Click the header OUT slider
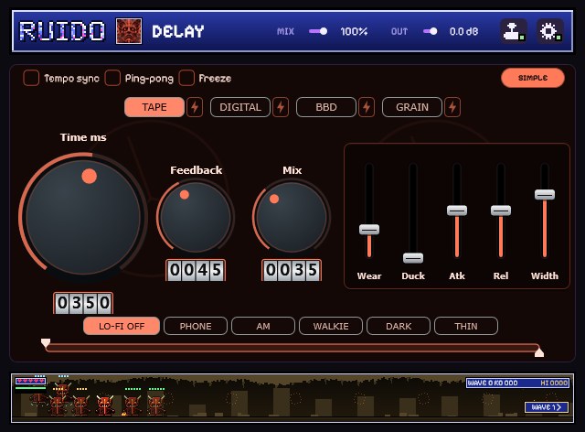The image size is (585, 432). point(431,31)
